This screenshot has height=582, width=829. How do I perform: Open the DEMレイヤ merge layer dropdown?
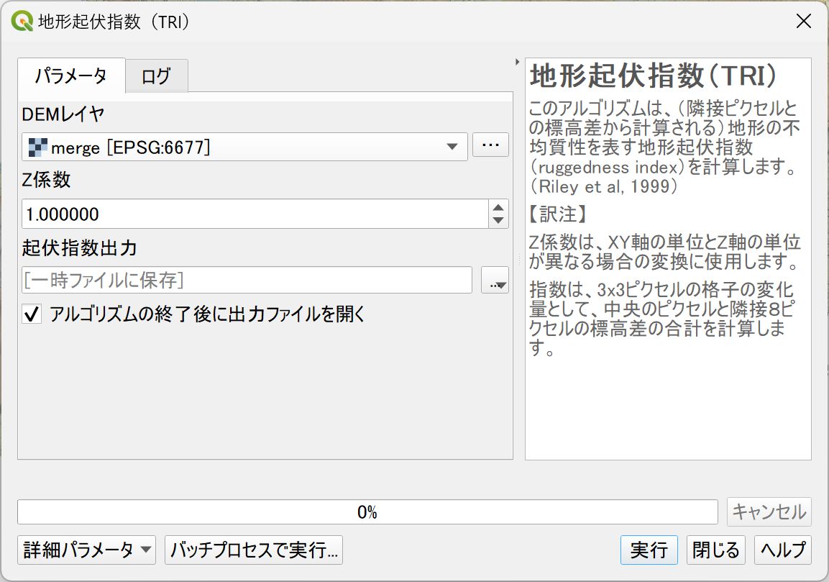click(x=244, y=147)
